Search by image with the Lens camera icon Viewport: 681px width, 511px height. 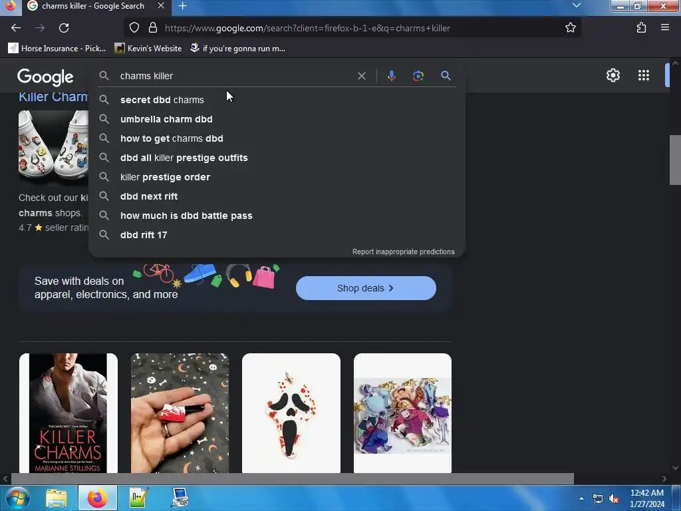point(418,76)
